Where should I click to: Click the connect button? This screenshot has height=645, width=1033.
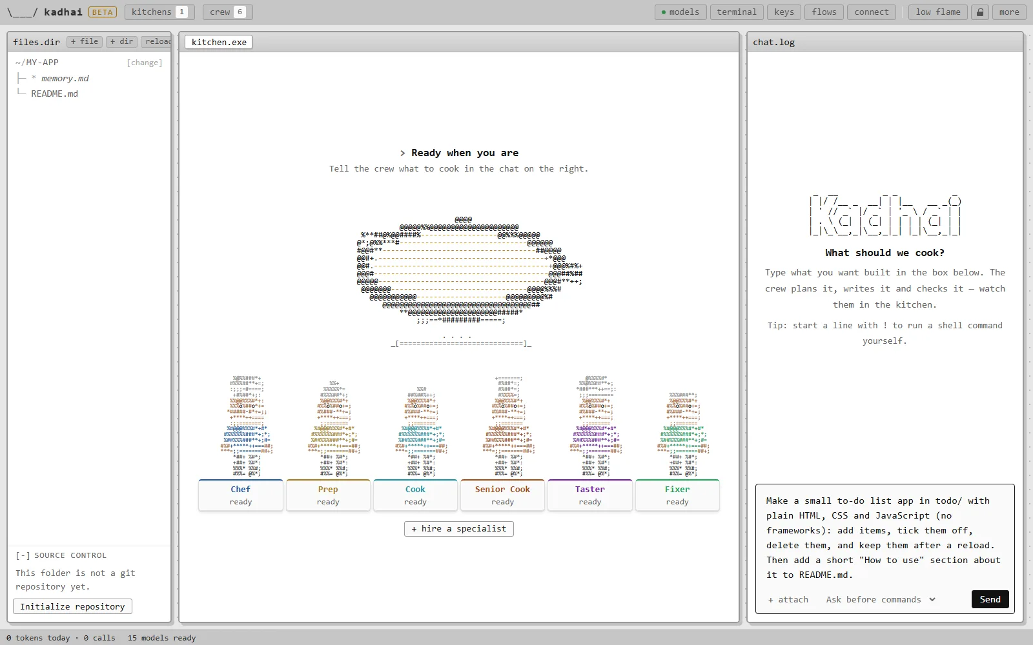point(872,12)
